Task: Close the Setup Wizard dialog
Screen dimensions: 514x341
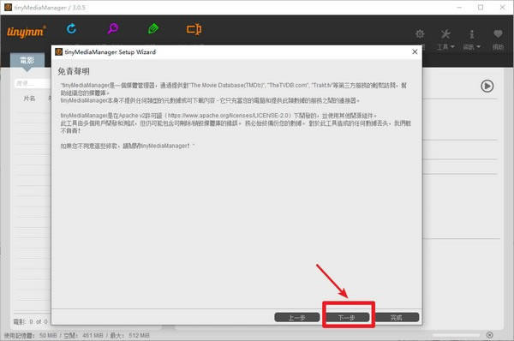Action: click(415, 51)
